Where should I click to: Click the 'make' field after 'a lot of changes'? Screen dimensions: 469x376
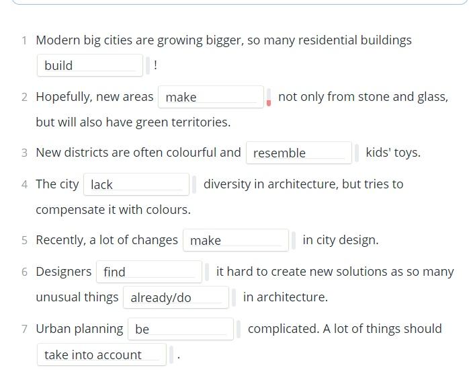click(236, 240)
